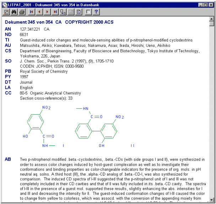
Task: Close the LITPAT_2001 document window
Action: [x=211, y=4]
